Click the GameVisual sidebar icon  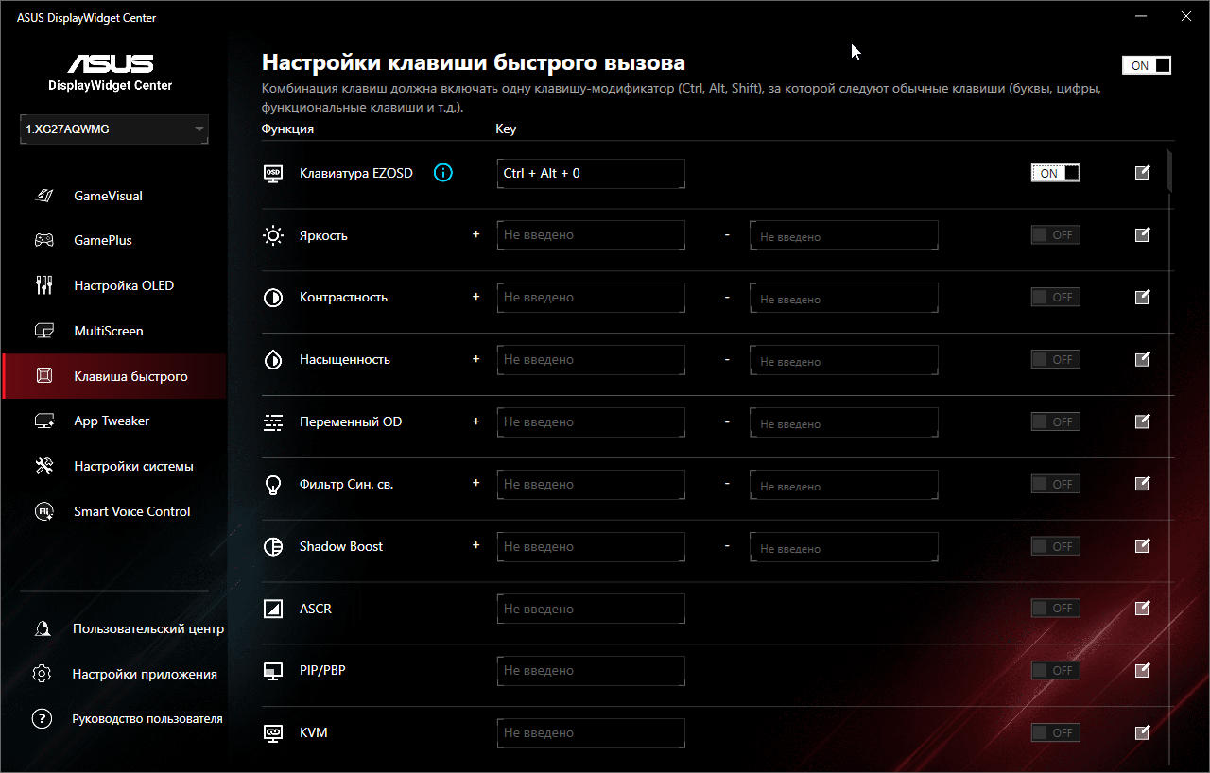pyautogui.click(x=44, y=197)
